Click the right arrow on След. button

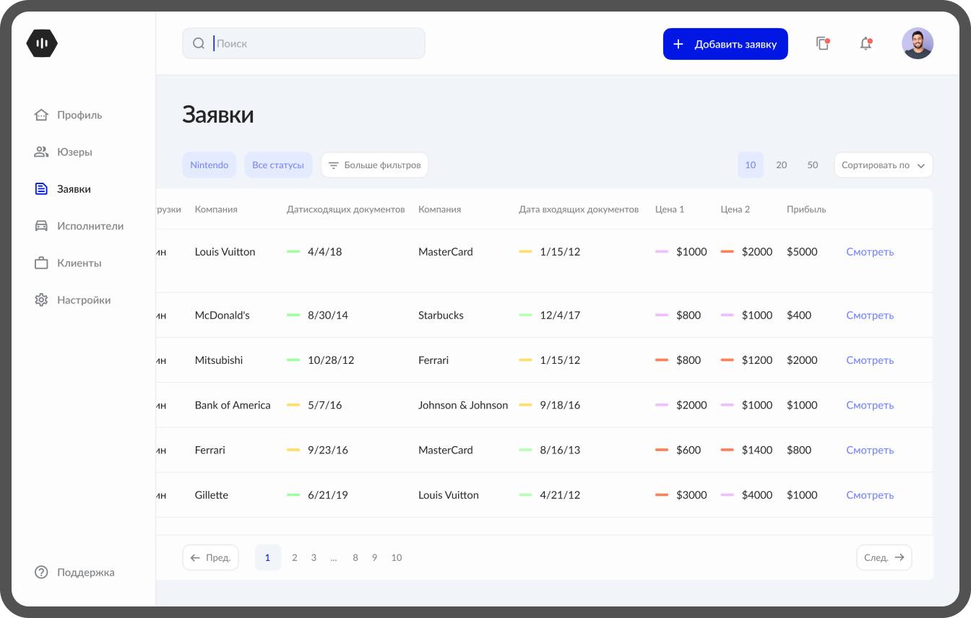point(899,557)
